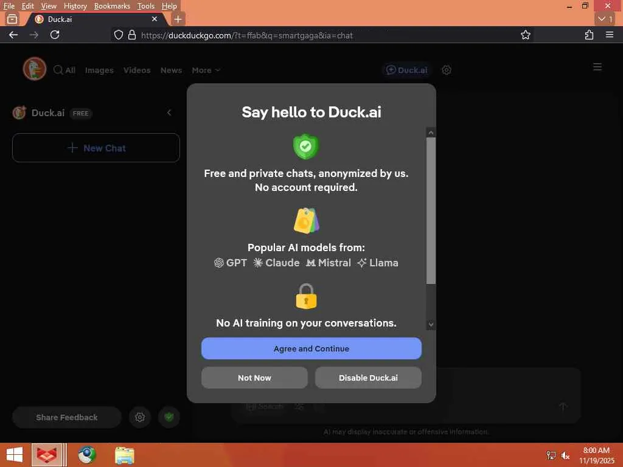Click the DuckDuckGo duck logo

pyautogui.click(x=35, y=69)
